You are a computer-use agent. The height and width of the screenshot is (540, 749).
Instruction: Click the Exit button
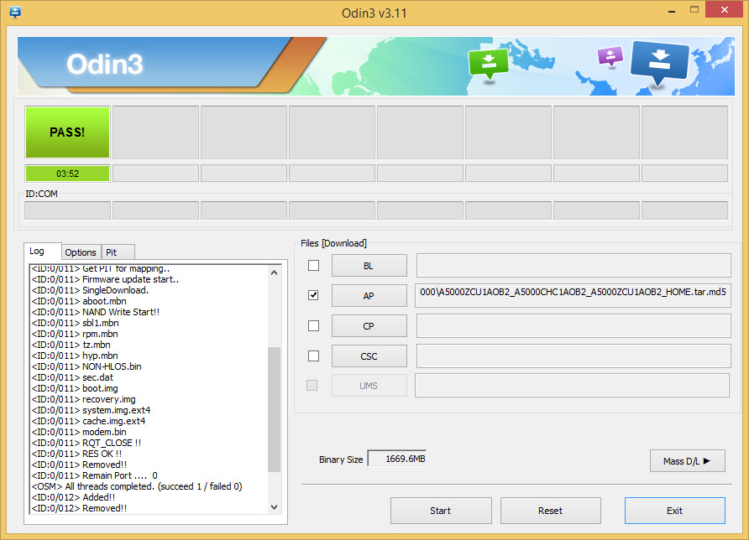675,511
